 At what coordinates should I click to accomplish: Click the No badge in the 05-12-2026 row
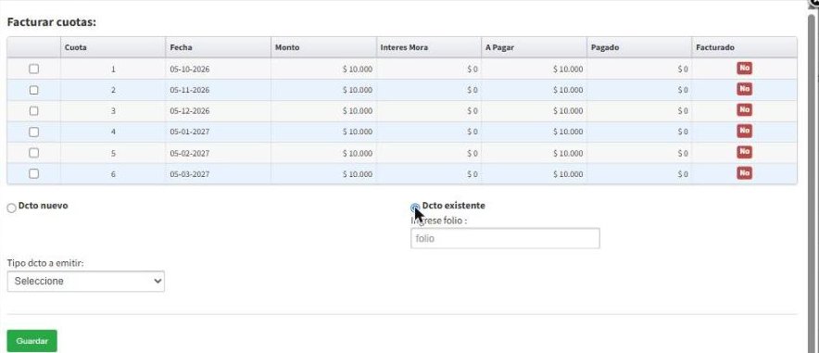coord(744,109)
